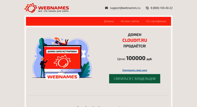The height and width of the screenshot is (107, 197).
Task: Click the Связаться с владельцем button
Action: click(135, 79)
